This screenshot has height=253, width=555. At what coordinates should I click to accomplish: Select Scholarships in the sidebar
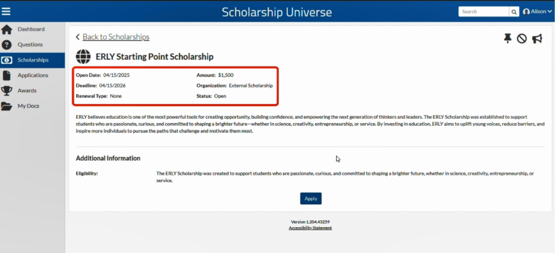point(33,60)
